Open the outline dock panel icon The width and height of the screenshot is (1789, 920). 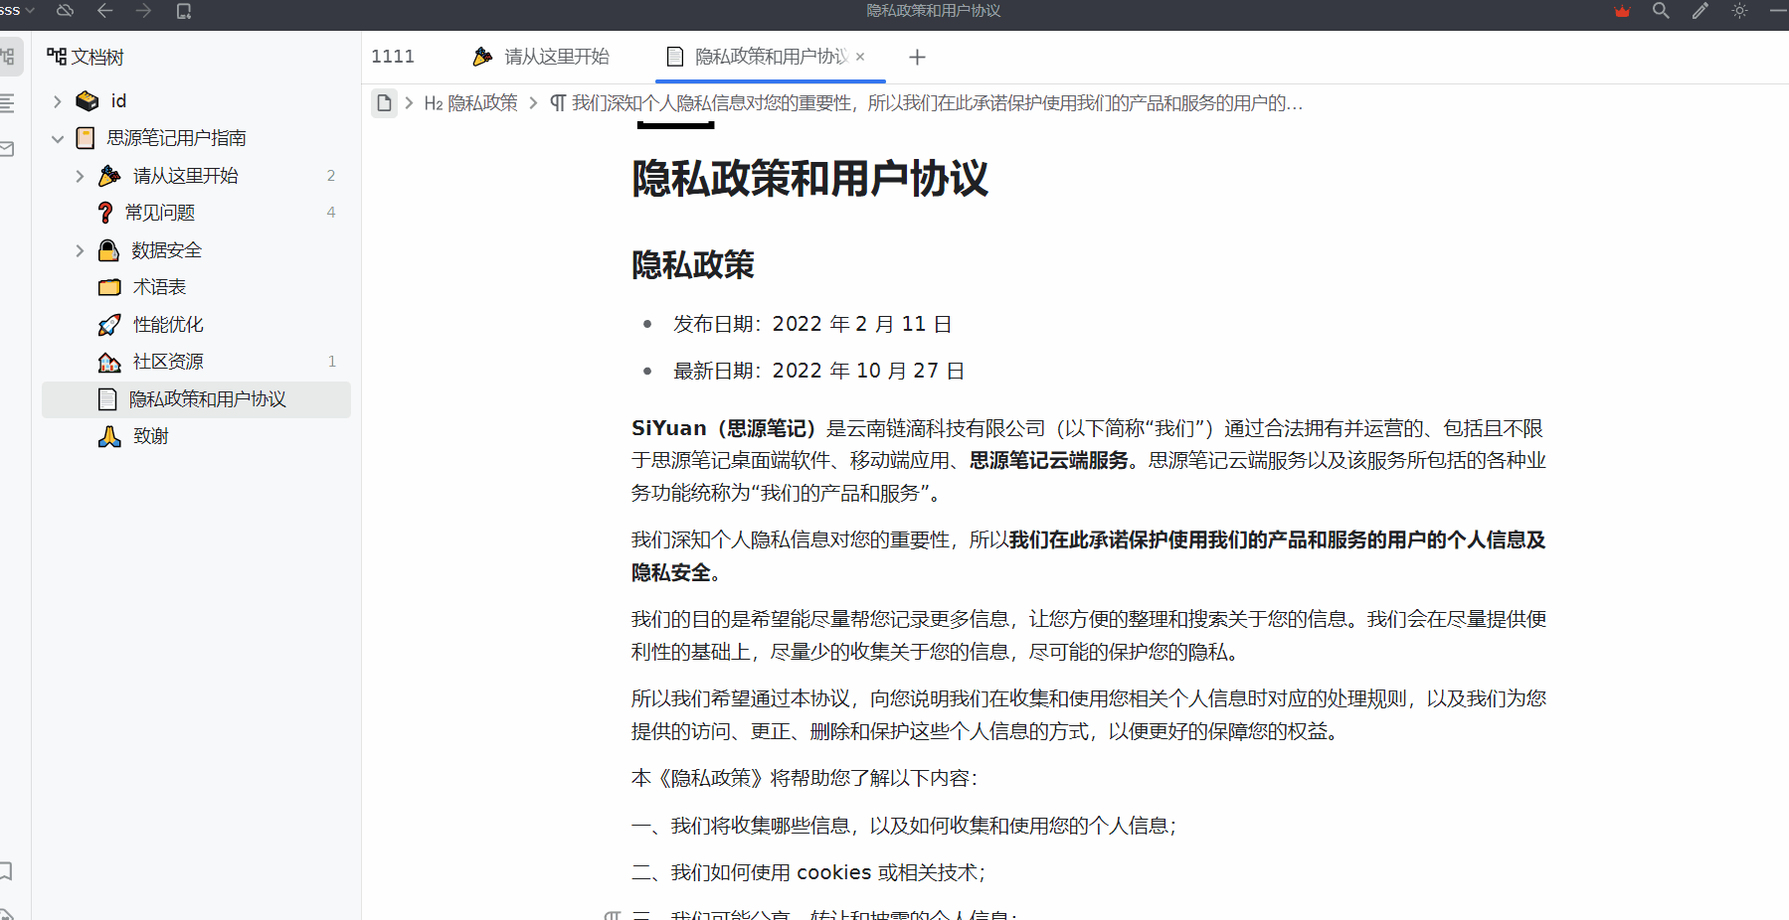(8, 102)
